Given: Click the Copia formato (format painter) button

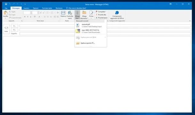Looking at the screenshot, I should click(x=15, y=18).
